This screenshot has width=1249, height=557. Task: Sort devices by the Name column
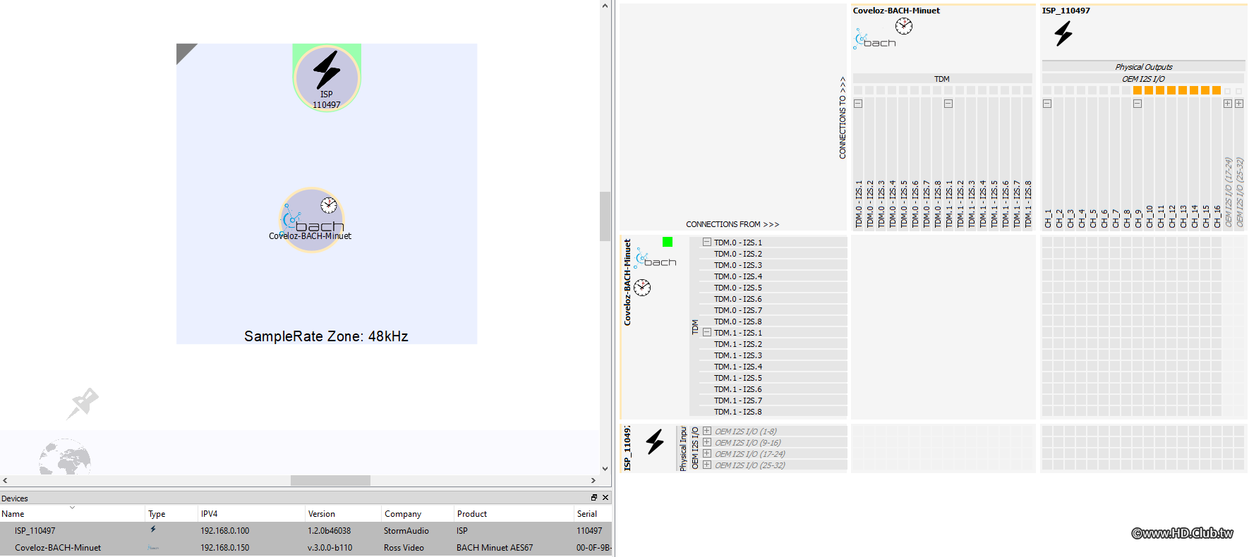[73, 514]
